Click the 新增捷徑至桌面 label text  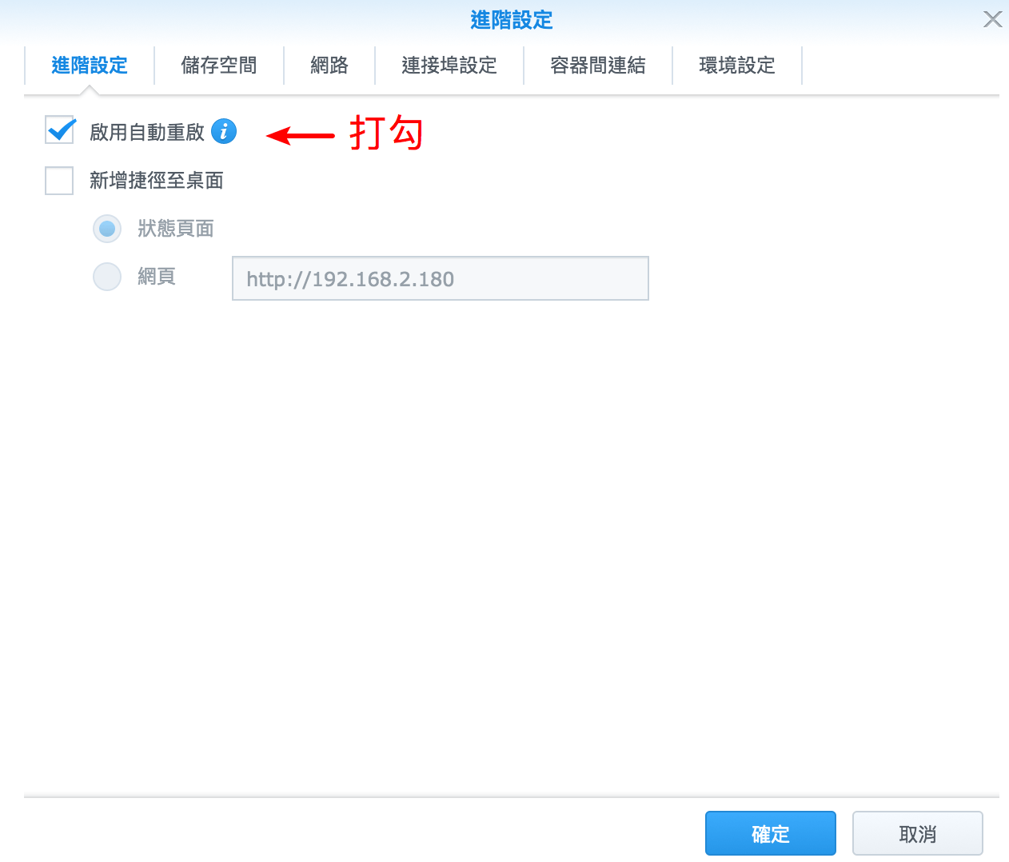pos(157,181)
